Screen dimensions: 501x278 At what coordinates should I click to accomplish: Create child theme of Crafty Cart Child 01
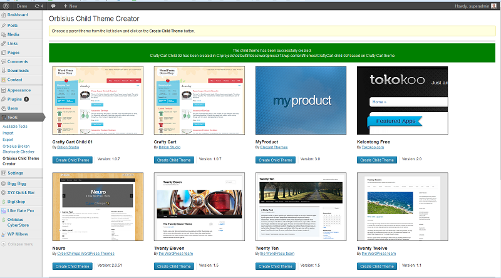tap(72, 160)
